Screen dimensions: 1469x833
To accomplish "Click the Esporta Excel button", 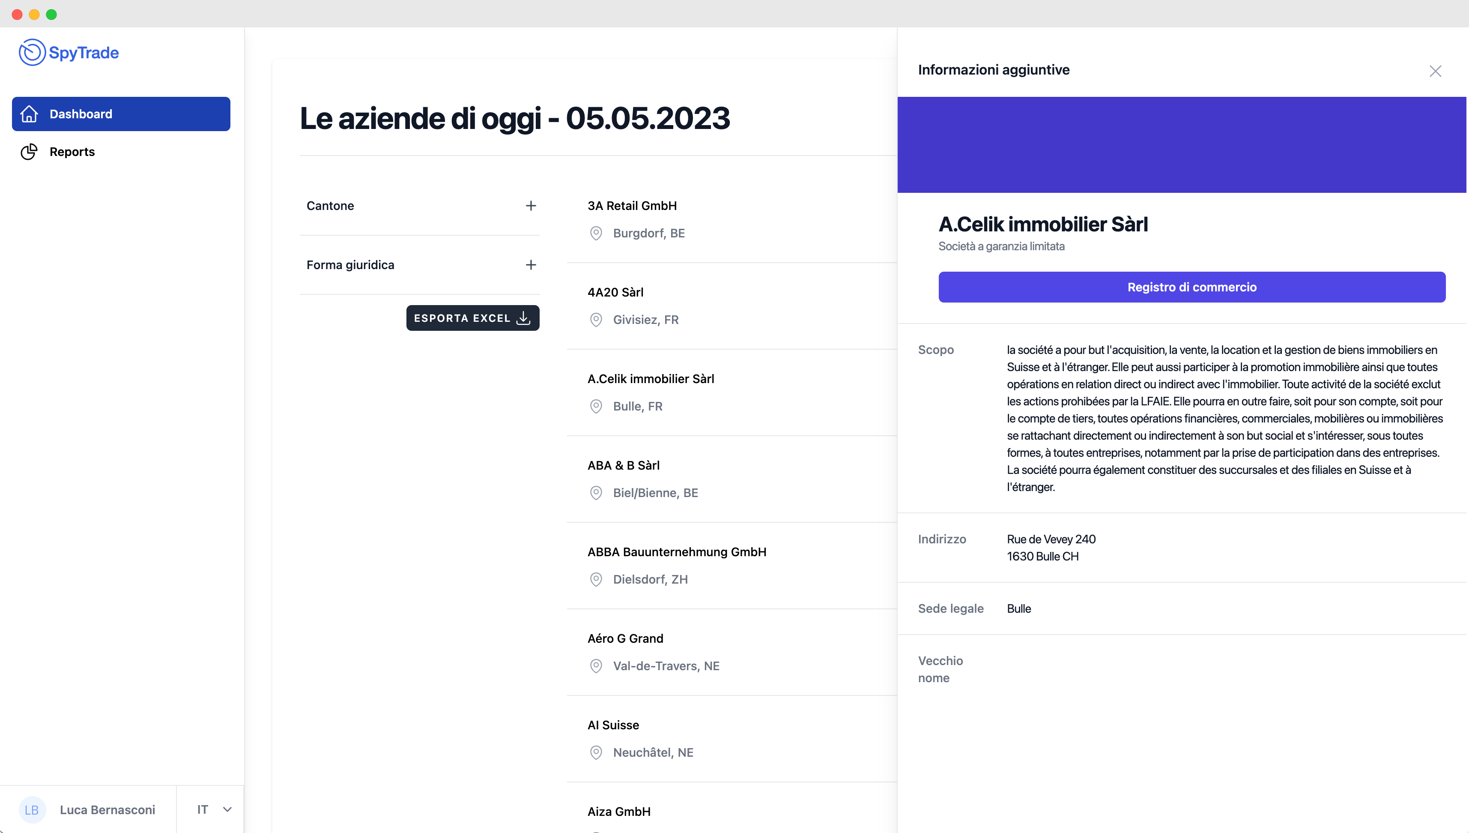I will coord(472,318).
